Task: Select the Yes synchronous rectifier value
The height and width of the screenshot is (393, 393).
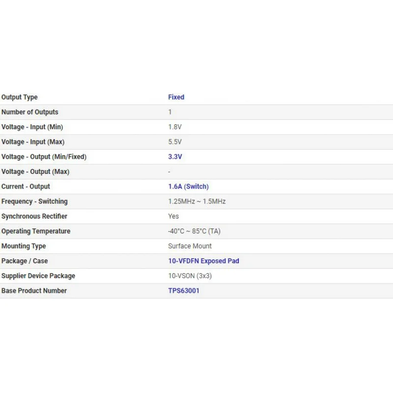Action: click(x=173, y=216)
